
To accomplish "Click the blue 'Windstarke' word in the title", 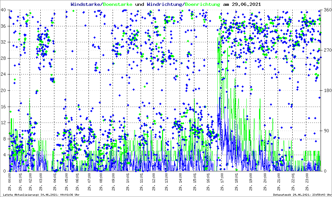I will pyautogui.click(x=86, y=5).
